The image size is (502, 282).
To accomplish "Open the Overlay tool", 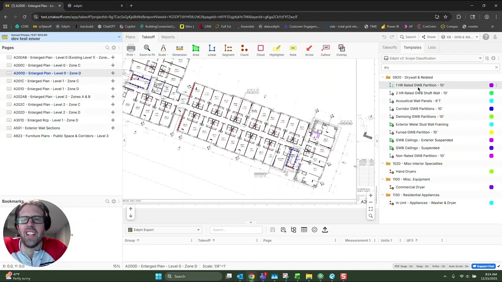I will [342, 50].
